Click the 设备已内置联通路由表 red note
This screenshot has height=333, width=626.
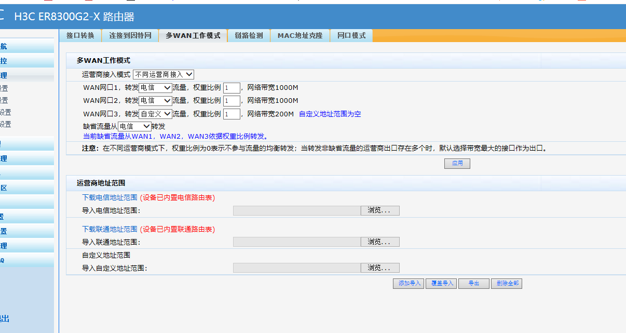[x=178, y=229]
